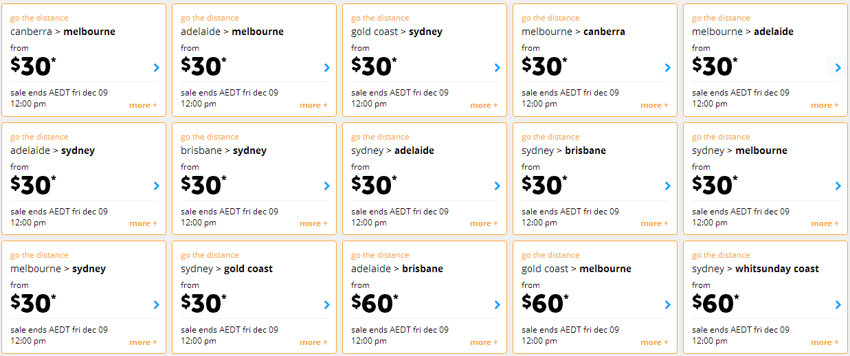Click blue arrow on melbourne > sydney card
The width and height of the screenshot is (850, 356).
[156, 304]
